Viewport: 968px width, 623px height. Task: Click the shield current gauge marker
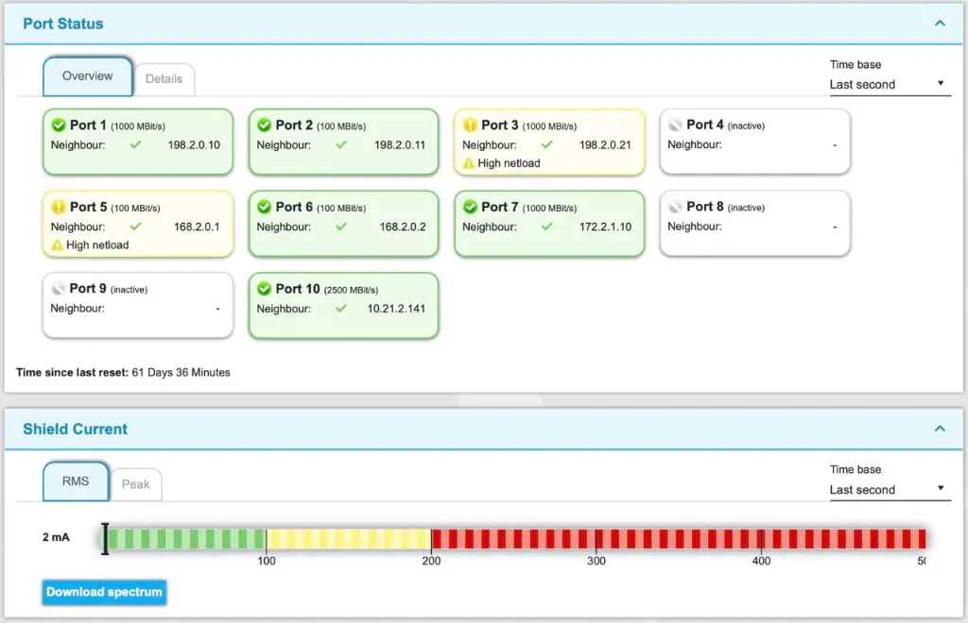click(106, 538)
